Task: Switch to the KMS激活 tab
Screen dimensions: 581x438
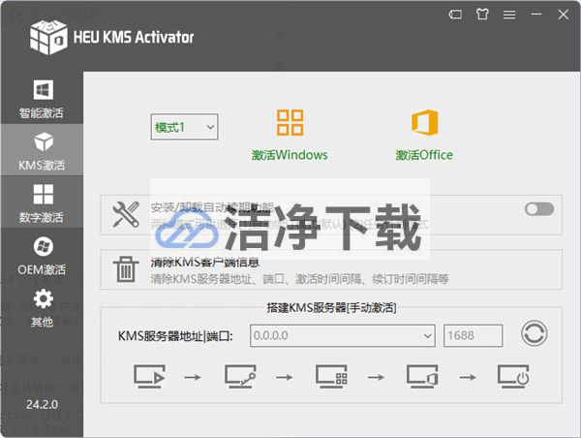Action: pyautogui.click(x=42, y=150)
